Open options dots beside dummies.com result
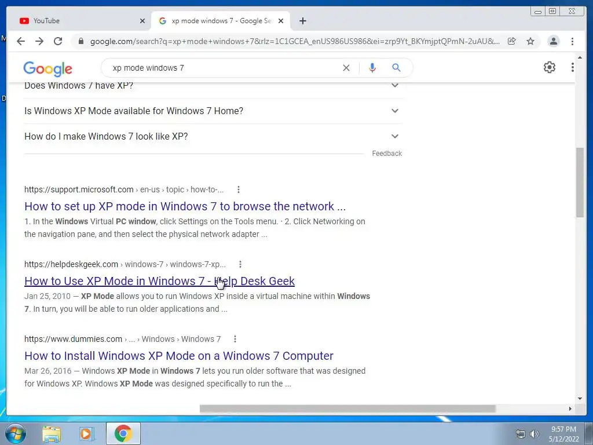Screen dimensions: 593x445 [235, 339]
